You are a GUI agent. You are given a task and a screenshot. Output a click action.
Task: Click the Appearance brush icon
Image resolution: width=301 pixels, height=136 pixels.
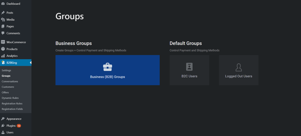pyautogui.click(x=3, y=119)
